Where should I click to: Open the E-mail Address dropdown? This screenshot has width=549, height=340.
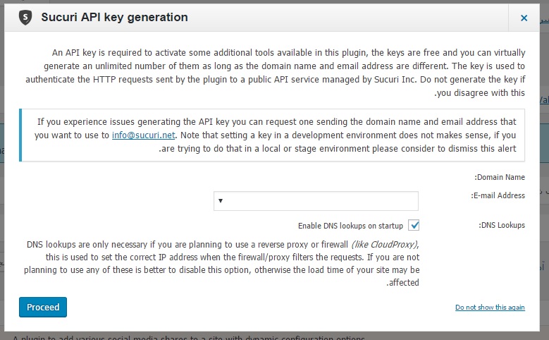point(316,201)
